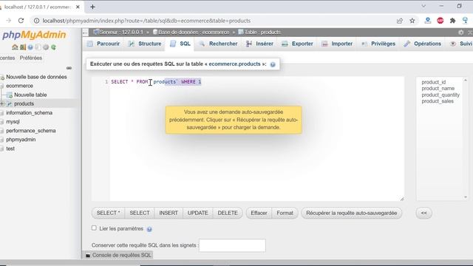Click the download extension icon in toolbar
473x266 pixels.
(x=427, y=21)
